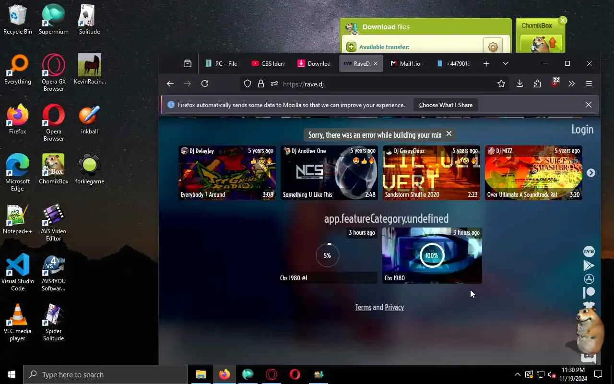Open site permissions icon in address bar
This screenshot has height=384, width=614.
pos(274,84)
